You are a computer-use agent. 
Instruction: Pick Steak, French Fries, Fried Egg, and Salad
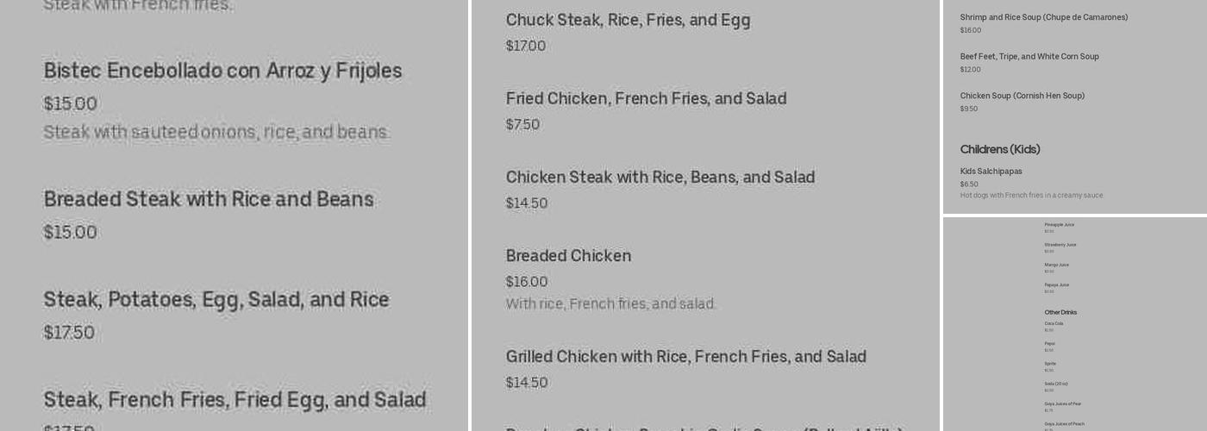(235, 400)
